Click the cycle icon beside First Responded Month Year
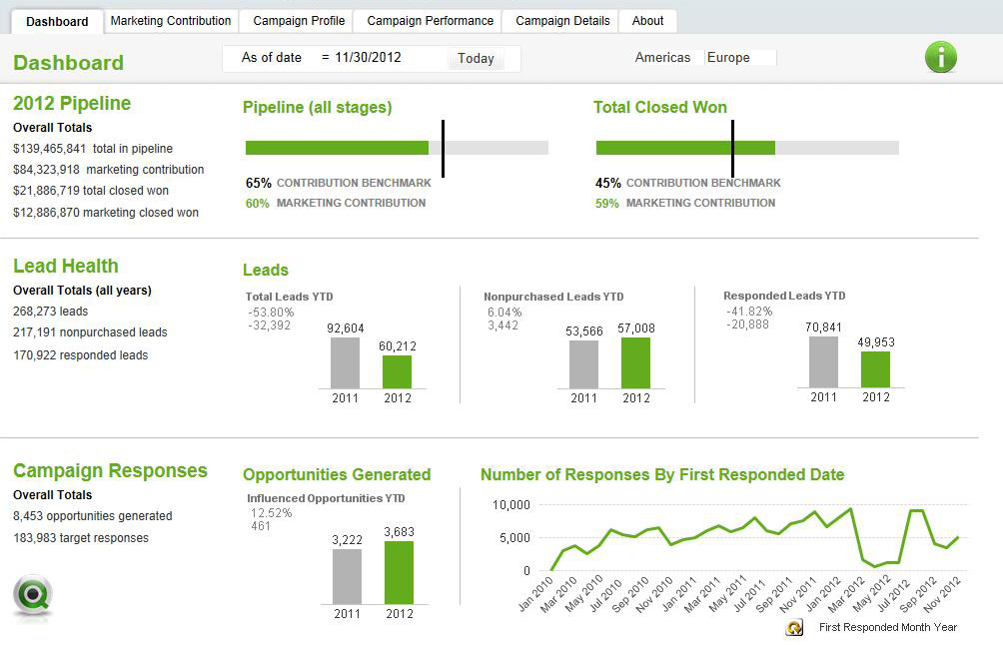Viewport: 1003px width, 645px height. tap(794, 628)
